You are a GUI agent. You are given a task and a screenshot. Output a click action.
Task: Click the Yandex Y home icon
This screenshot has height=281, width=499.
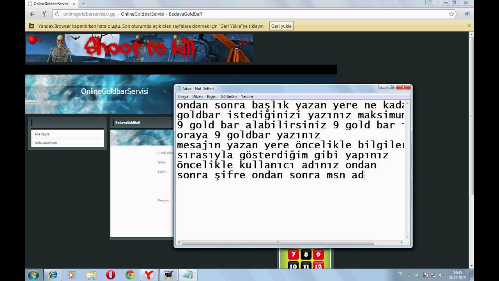[x=44, y=14]
